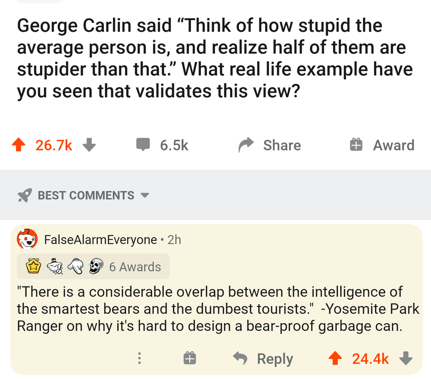
Task: Open the three-dot overflow menu on the comment
Action: coord(139,358)
